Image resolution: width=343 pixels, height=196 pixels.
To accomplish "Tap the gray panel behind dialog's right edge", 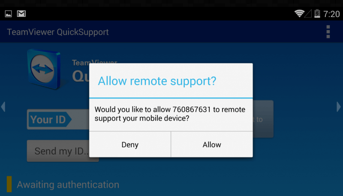I will point(263,119).
